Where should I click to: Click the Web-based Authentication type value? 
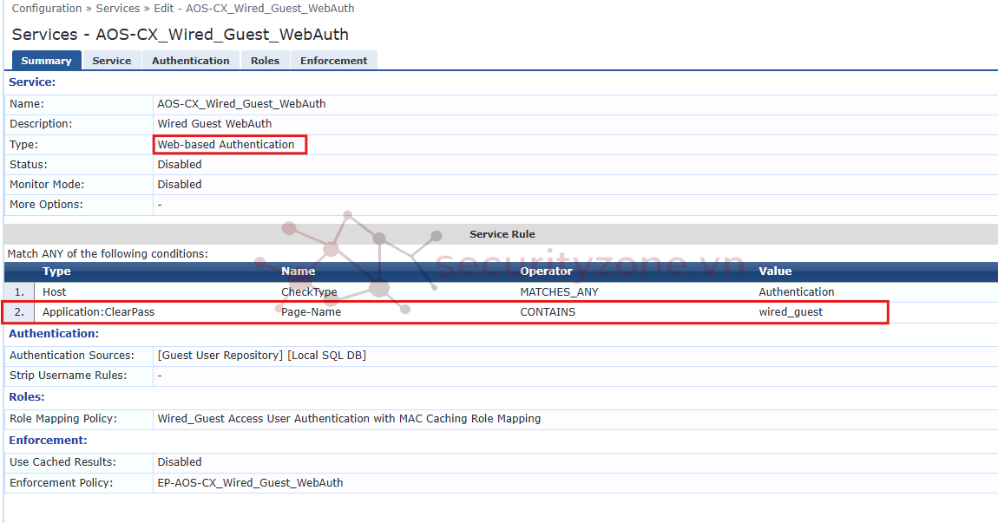click(227, 145)
